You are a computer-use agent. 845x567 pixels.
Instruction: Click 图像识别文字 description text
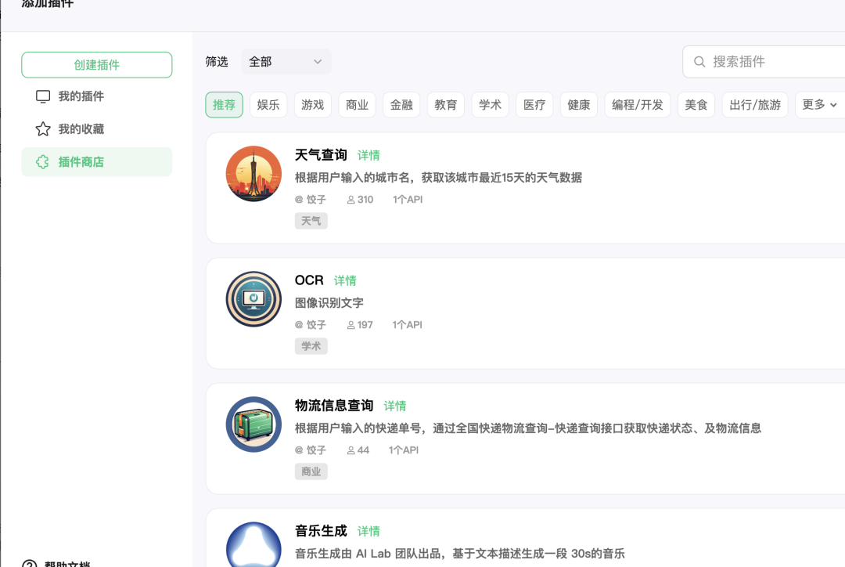(x=329, y=302)
